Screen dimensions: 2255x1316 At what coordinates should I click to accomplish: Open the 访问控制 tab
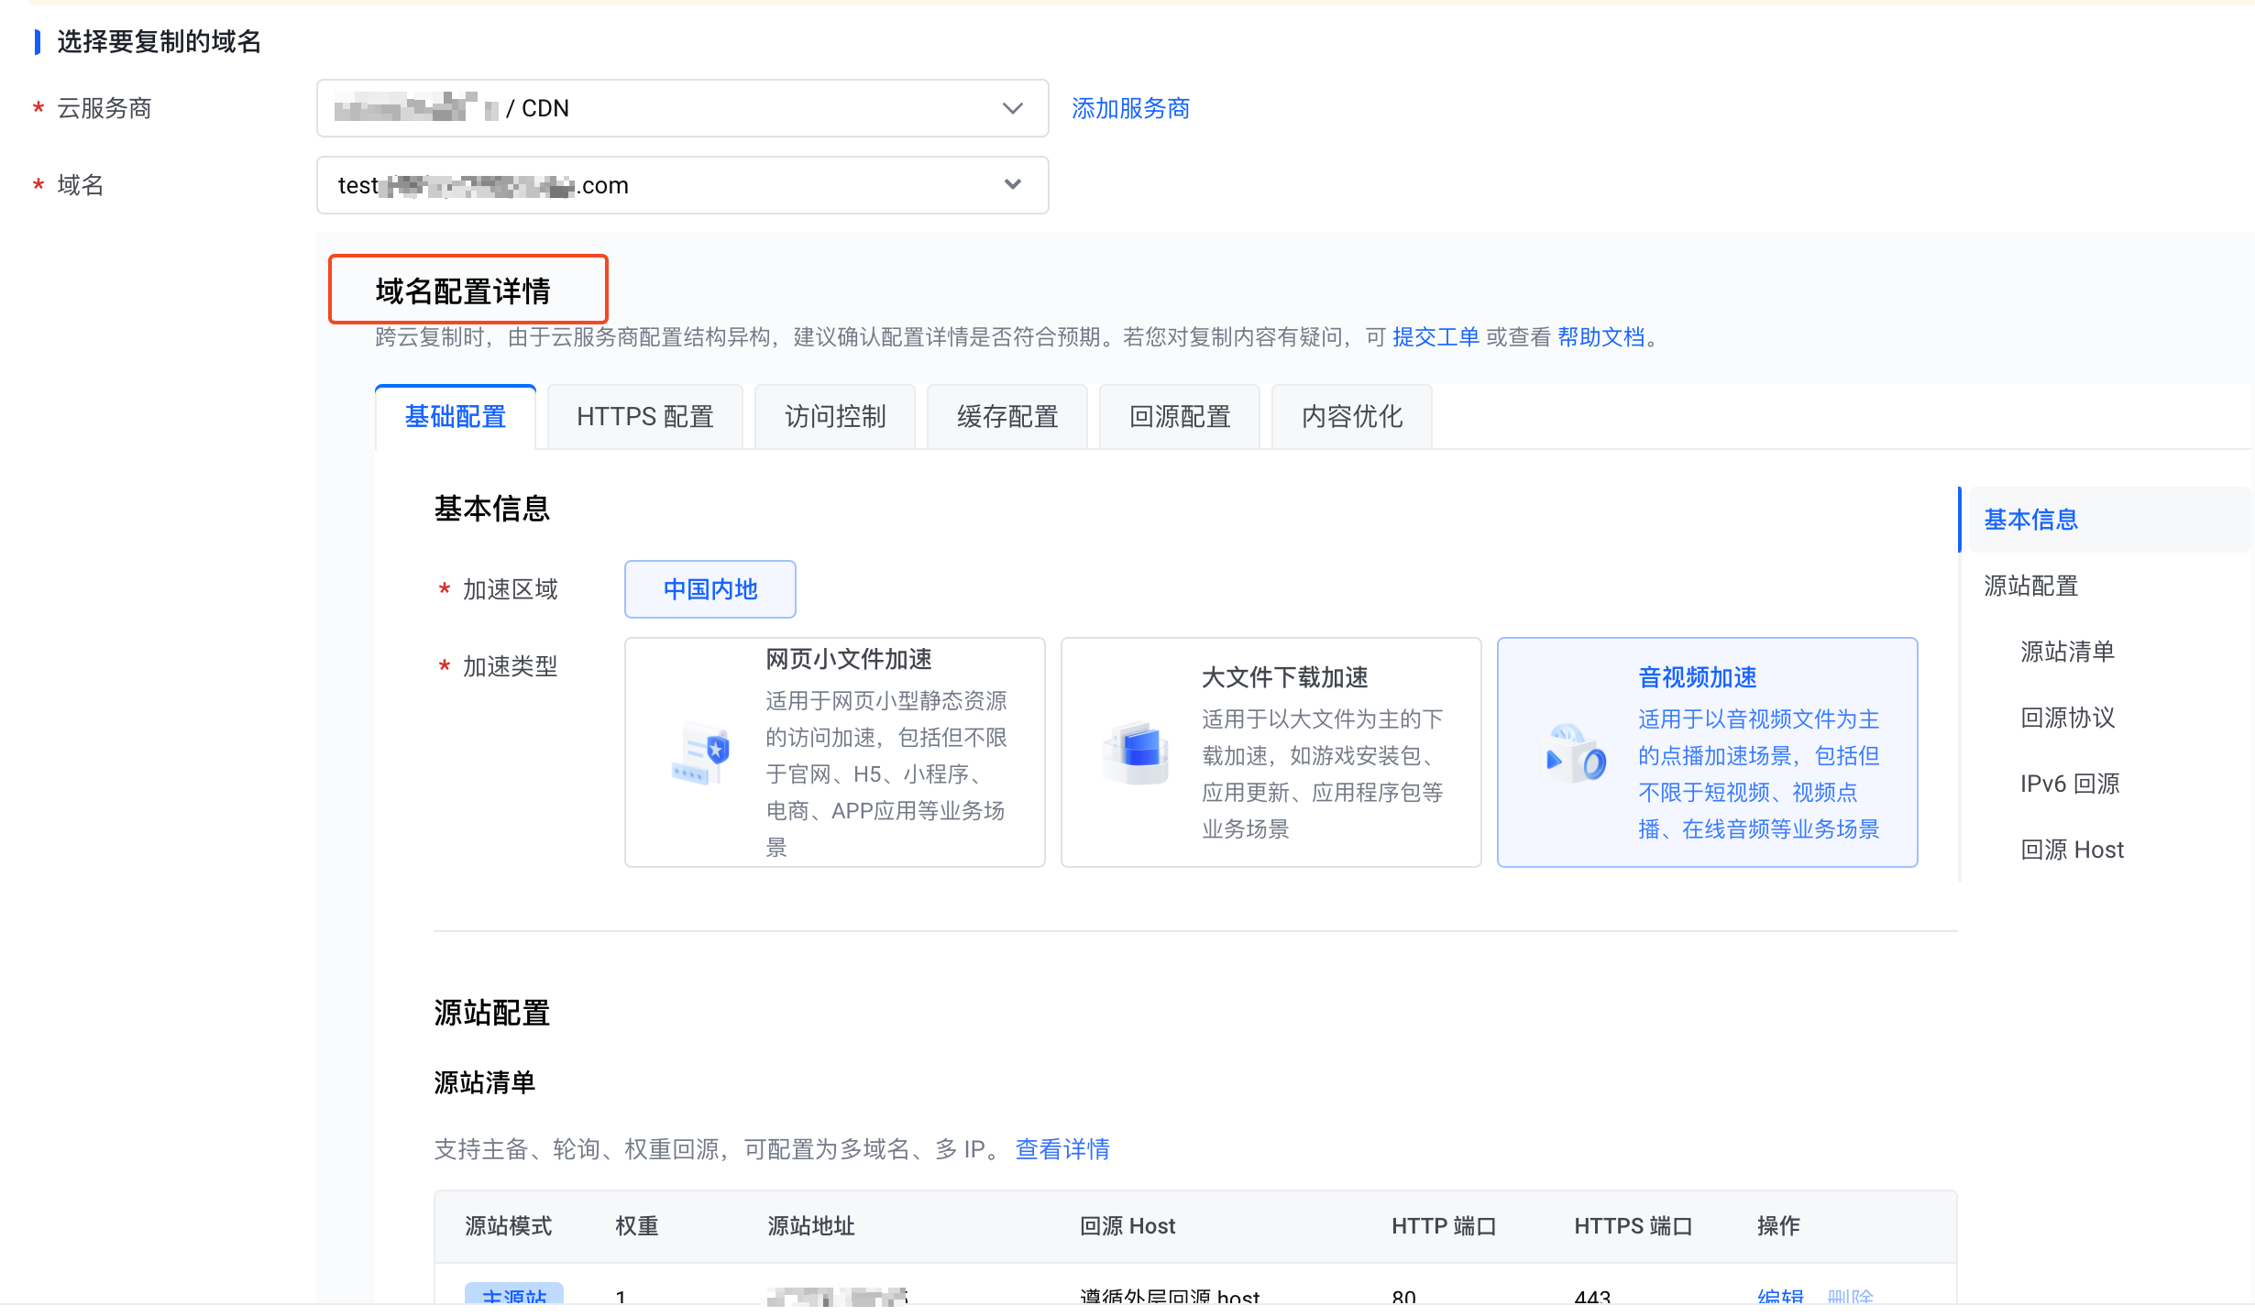835,417
